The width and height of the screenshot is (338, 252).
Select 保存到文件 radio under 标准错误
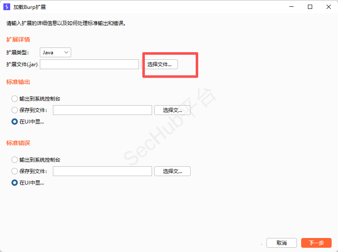click(x=15, y=171)
